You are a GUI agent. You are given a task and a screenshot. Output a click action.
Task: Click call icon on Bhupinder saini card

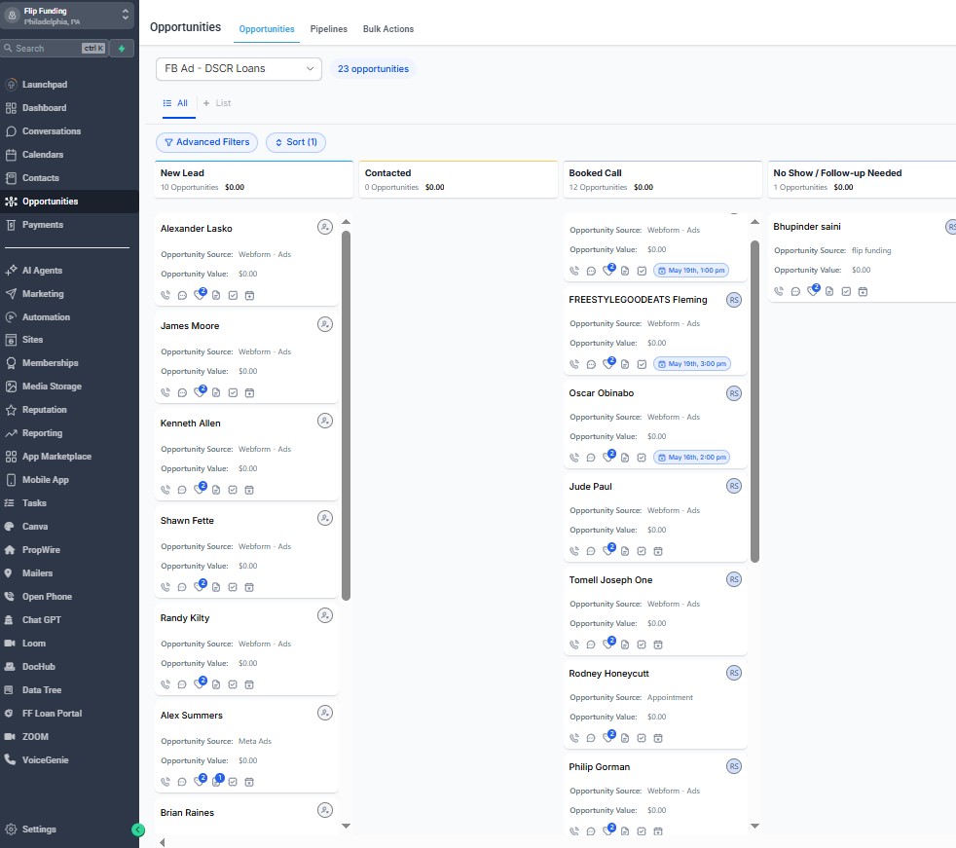[x=779, y=291]
